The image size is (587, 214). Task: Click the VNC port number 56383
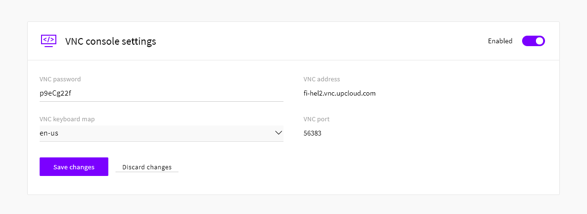pyautogui.click(x=312, y=134)
